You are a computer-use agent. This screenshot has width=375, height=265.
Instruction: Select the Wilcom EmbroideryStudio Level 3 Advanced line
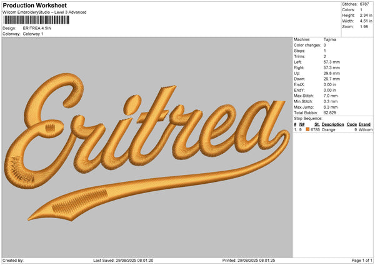tap(44, 12)
